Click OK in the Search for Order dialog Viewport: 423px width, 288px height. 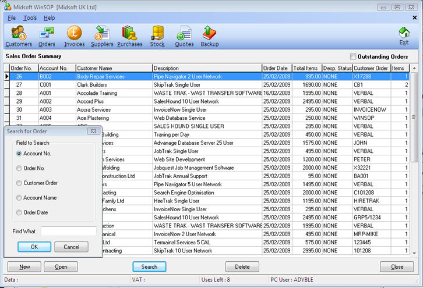(x=34, y=247)
